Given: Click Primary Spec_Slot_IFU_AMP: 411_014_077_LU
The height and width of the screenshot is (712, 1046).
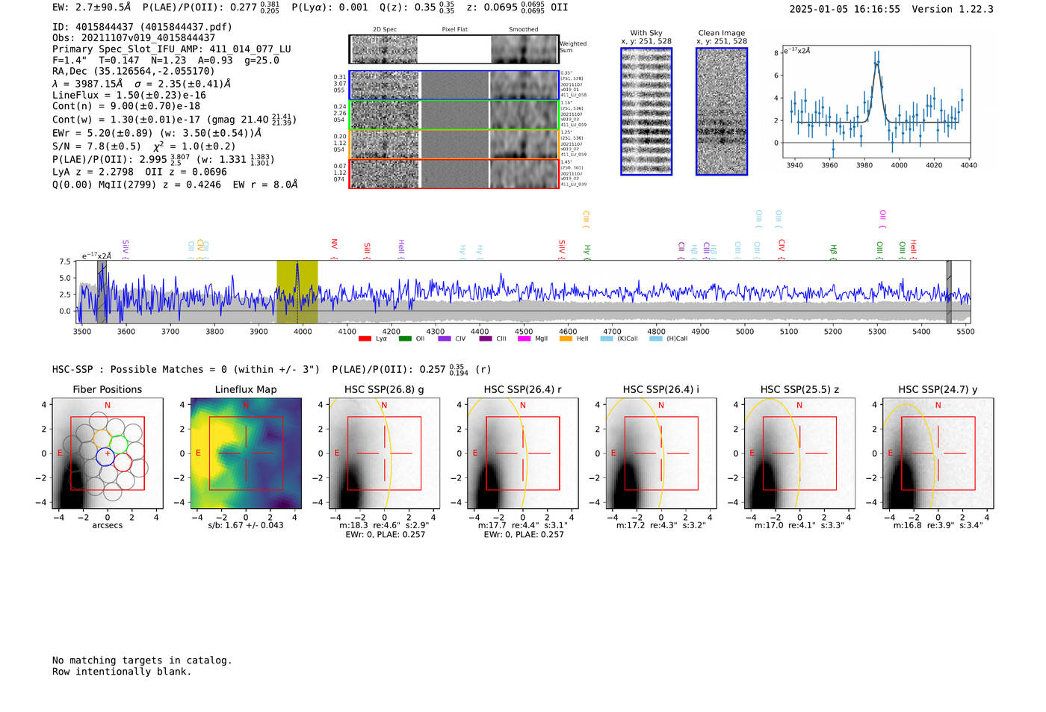Looking at the screenshot, I should 172,49.
